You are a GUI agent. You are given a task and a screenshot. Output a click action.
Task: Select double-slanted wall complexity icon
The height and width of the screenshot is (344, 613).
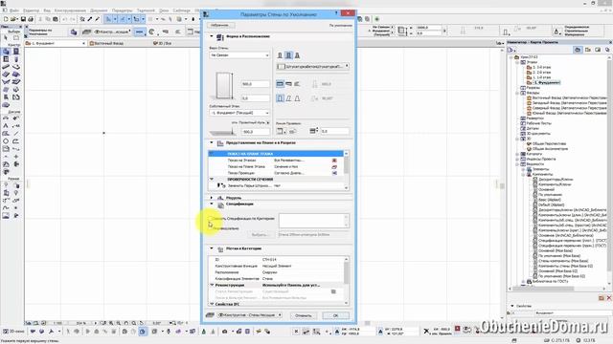[297, 98]
